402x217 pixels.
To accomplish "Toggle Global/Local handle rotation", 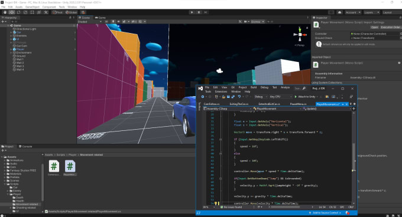I will click(x=72, y=12).
